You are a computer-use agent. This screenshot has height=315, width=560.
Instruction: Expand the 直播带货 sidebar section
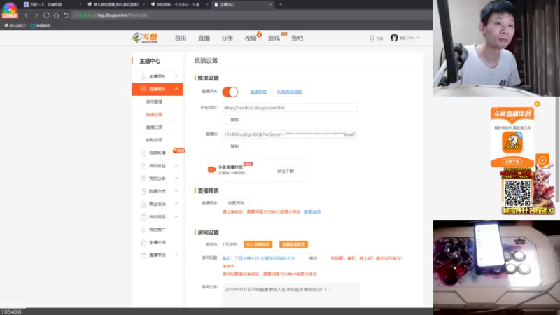176,255
